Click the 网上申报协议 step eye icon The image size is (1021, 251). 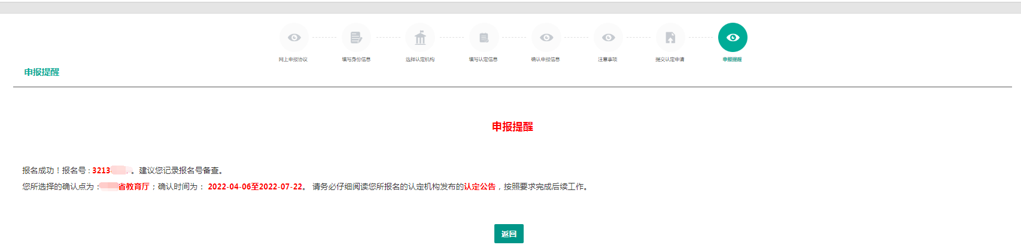tap(294, 38)
